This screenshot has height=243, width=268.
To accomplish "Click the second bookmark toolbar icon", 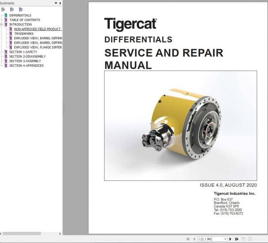I will [x=12, y=9].
